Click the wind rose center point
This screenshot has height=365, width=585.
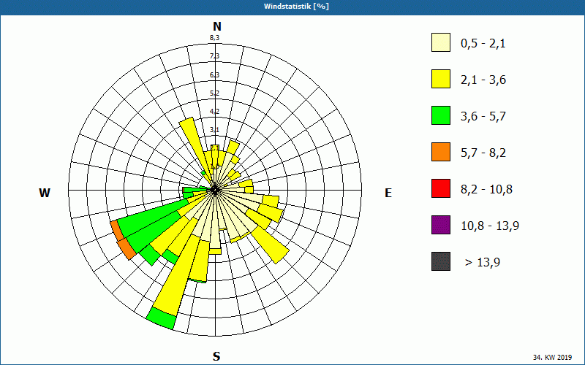[215, 191]
